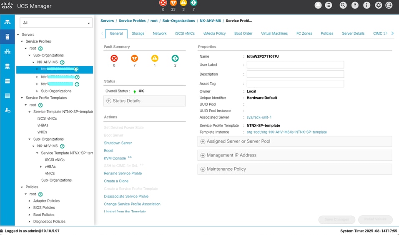Click the Reset action link
The height and width of the screenshot is (235, 399).
click(x=109, y=151)
